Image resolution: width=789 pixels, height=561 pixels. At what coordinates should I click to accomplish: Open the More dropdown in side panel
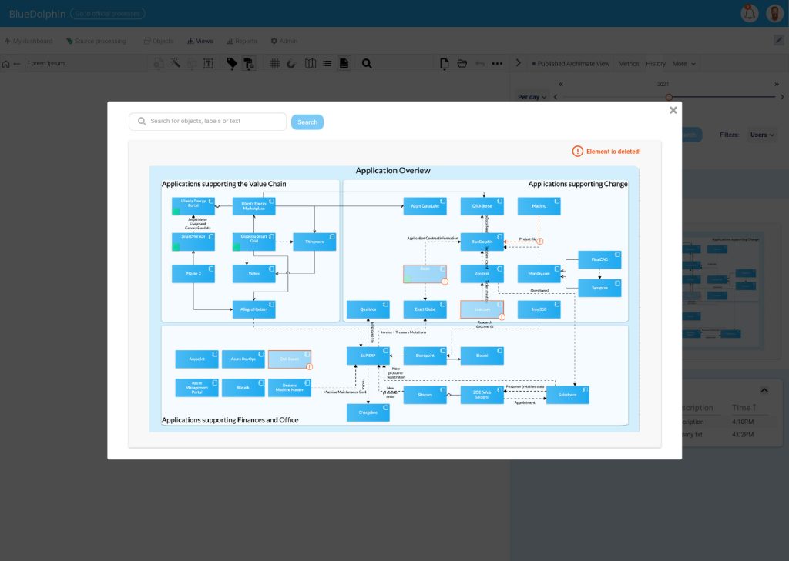click(684, 64)
